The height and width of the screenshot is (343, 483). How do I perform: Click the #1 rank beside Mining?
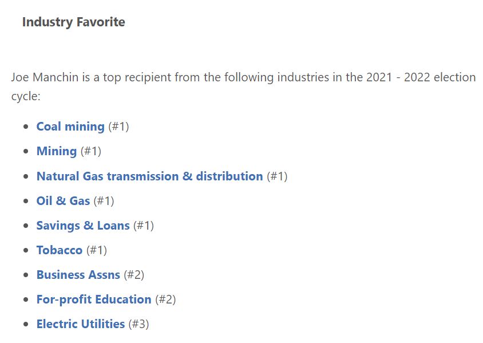(x=91, y=151)
